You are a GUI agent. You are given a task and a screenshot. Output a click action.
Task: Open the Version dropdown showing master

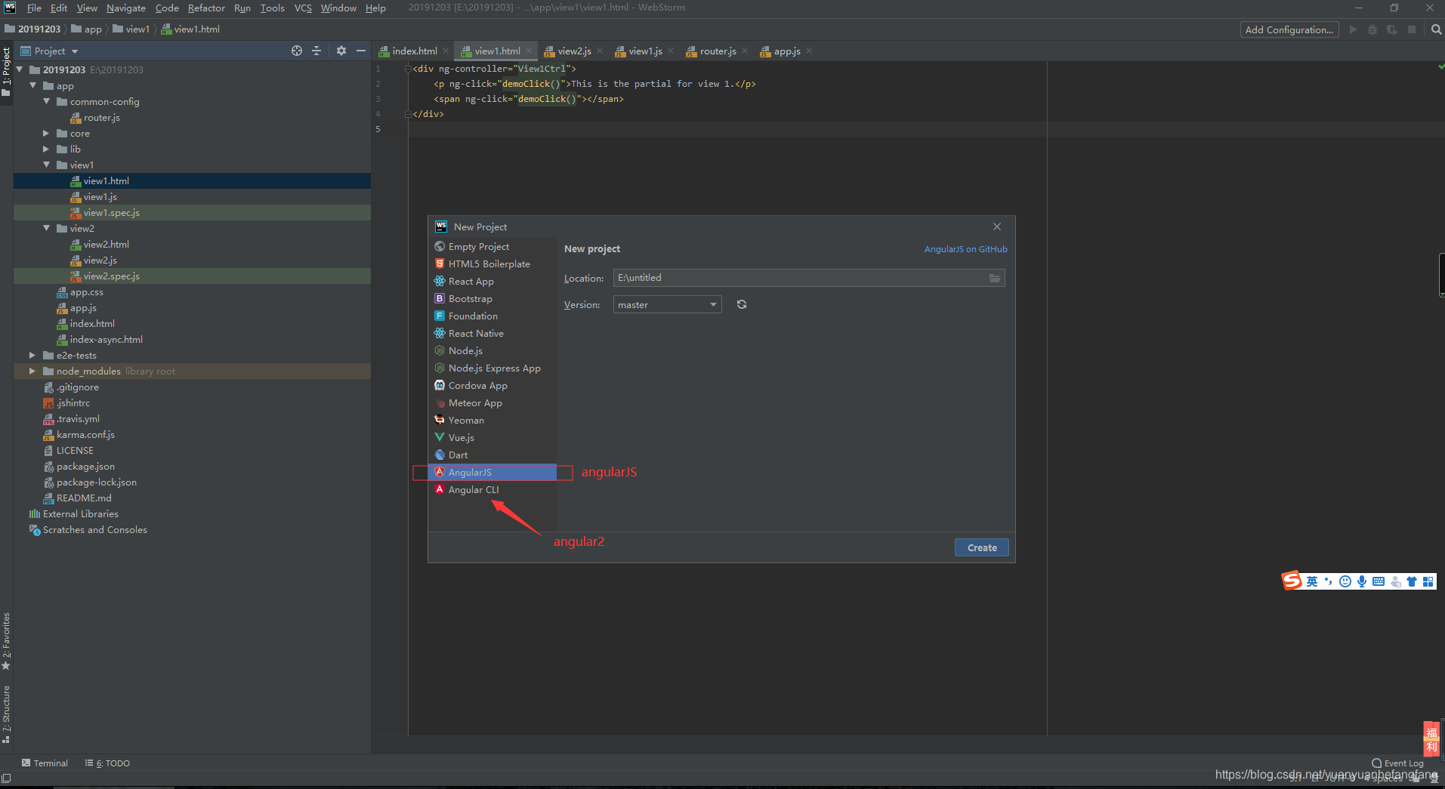pos(667,304)
